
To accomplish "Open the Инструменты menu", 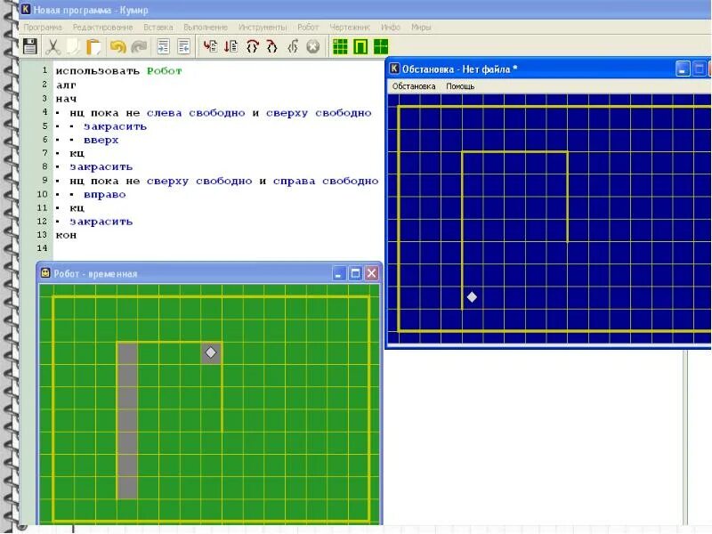I will (263, 28).
